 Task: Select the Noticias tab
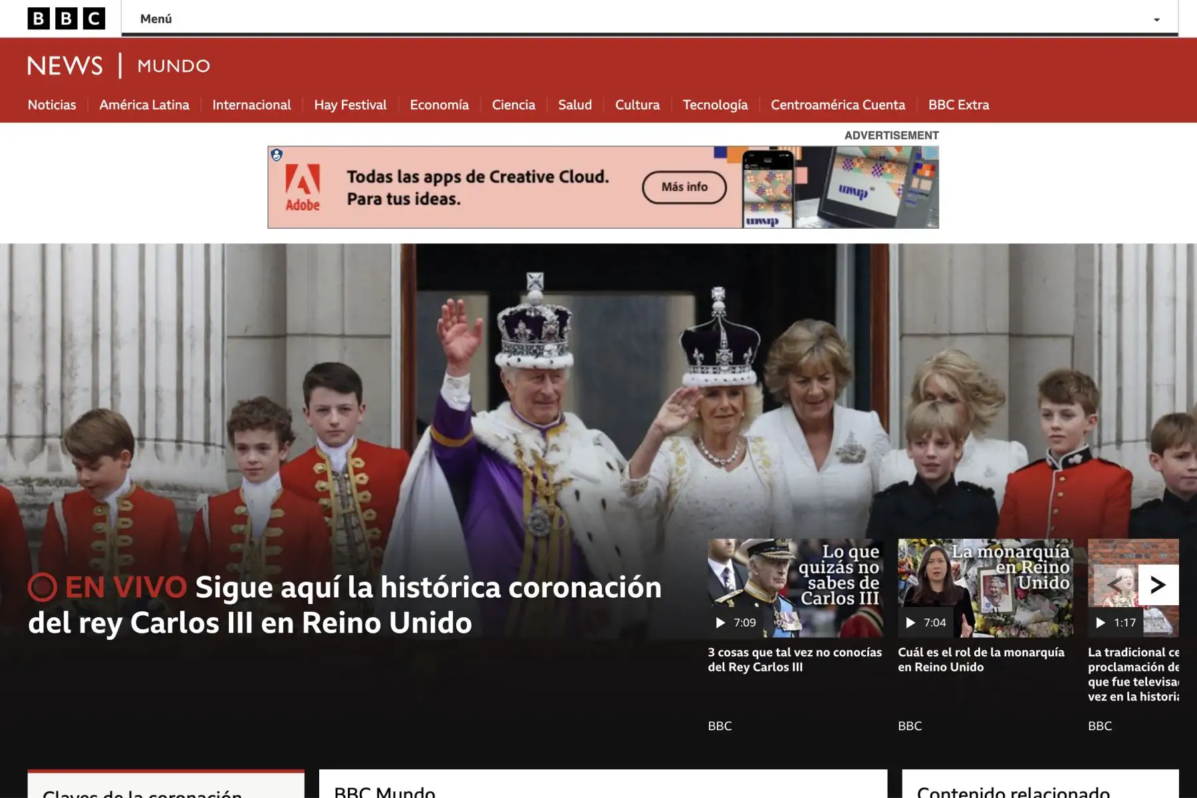(x=52, y=104)
